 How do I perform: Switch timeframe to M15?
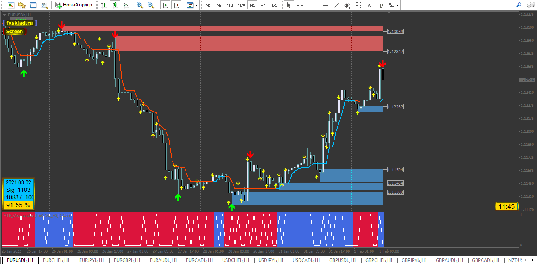(x=230, y=5)
